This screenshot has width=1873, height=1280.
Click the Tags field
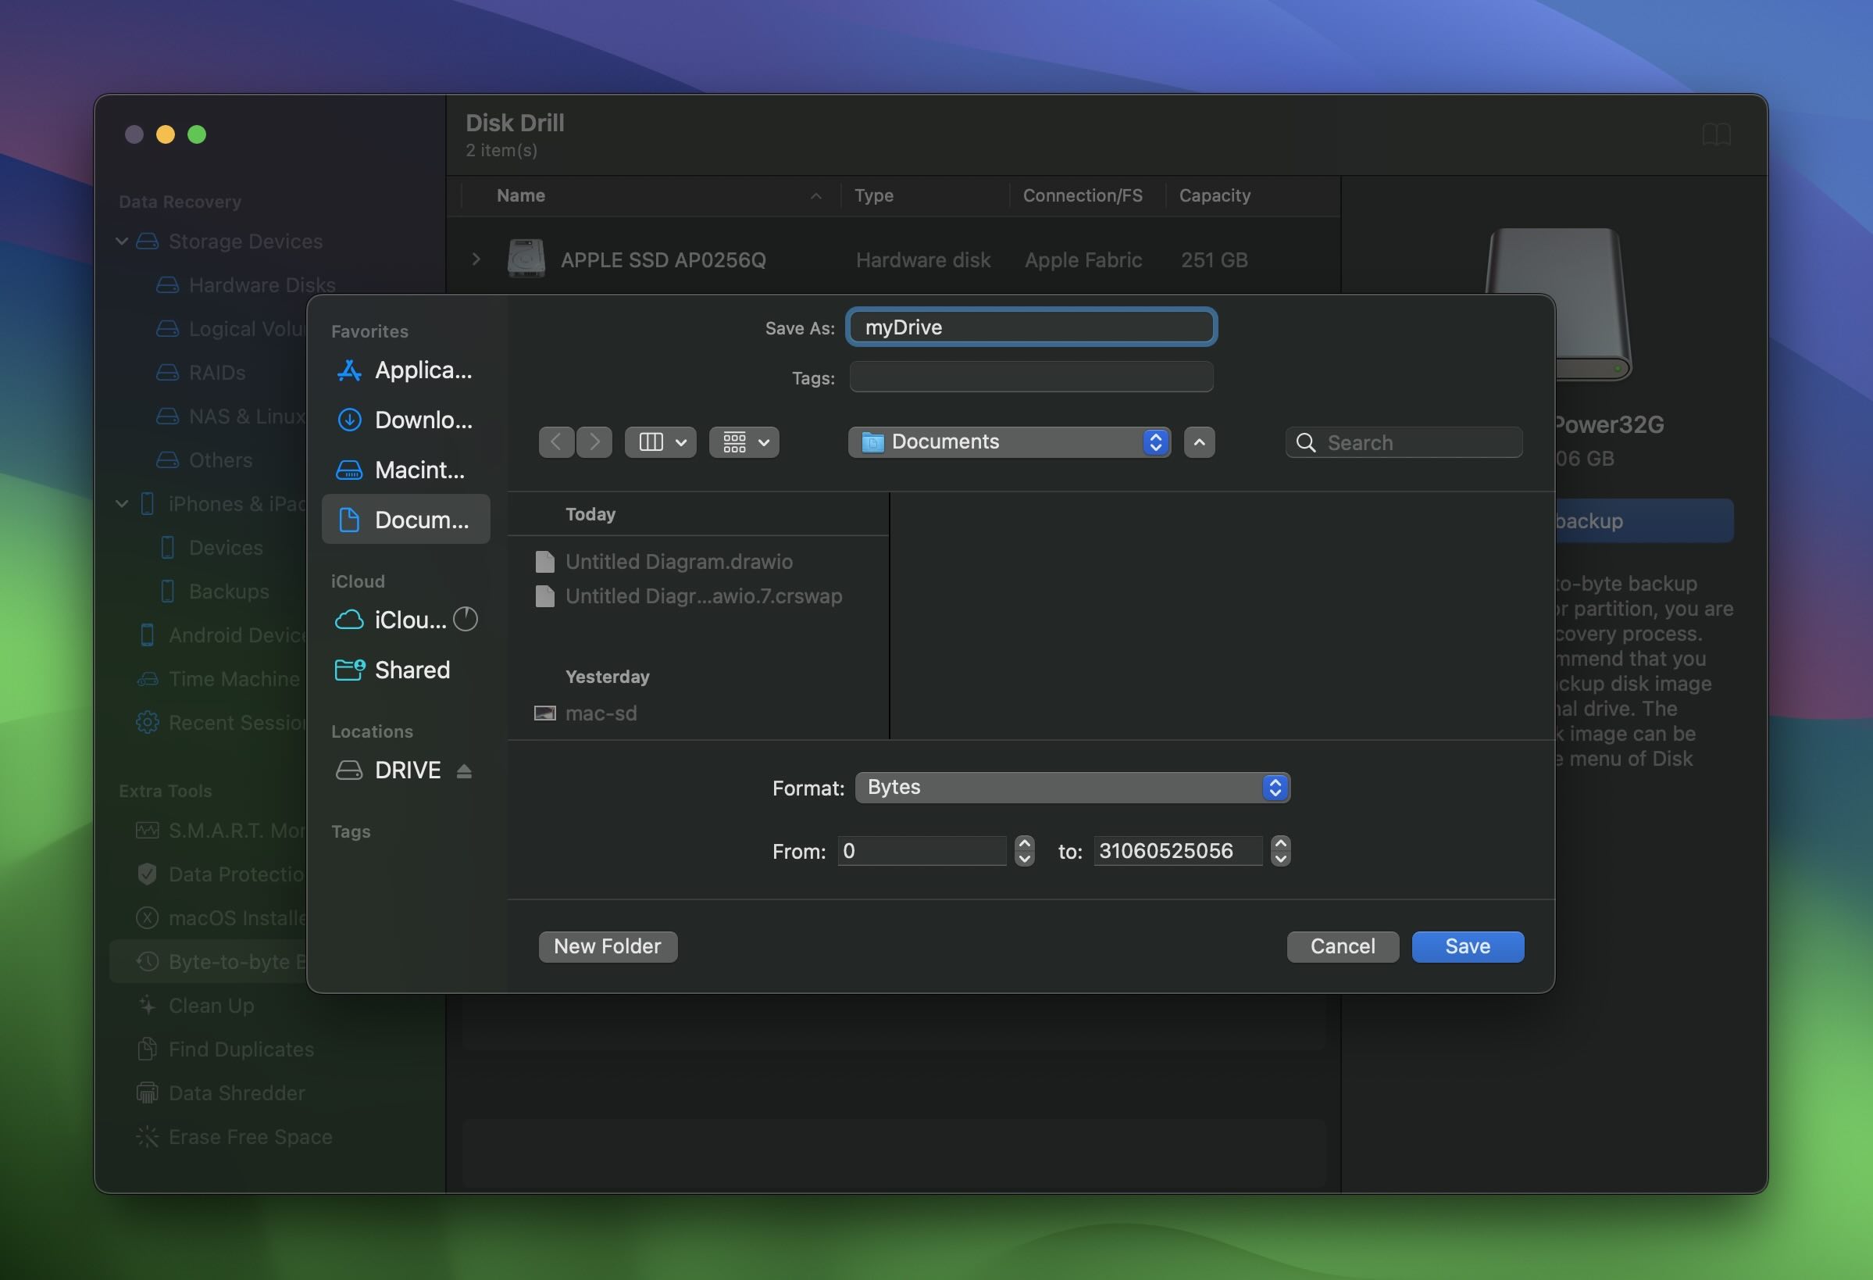(1032, 377)
